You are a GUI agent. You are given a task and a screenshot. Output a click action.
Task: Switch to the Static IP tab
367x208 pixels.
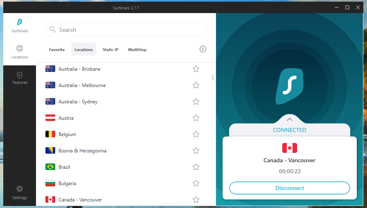[x=110, y=49]
